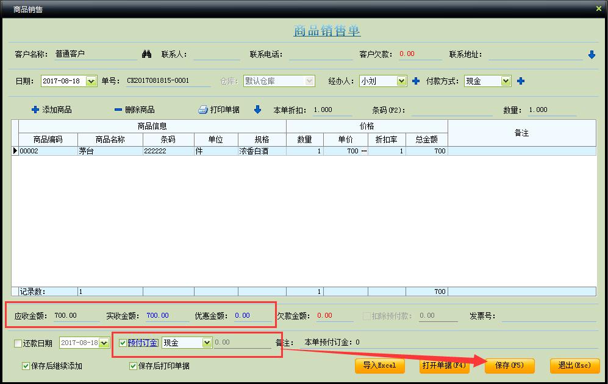Click the blue down arrow after 打印单据
The width and height of the screenshot is (608, 384).
tap(257, 110)
